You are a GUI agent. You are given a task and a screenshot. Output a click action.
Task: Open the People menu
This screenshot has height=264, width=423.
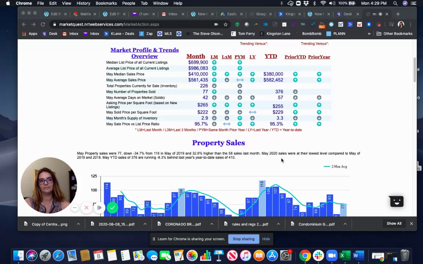pyautogui.click(x=129, y=3)
